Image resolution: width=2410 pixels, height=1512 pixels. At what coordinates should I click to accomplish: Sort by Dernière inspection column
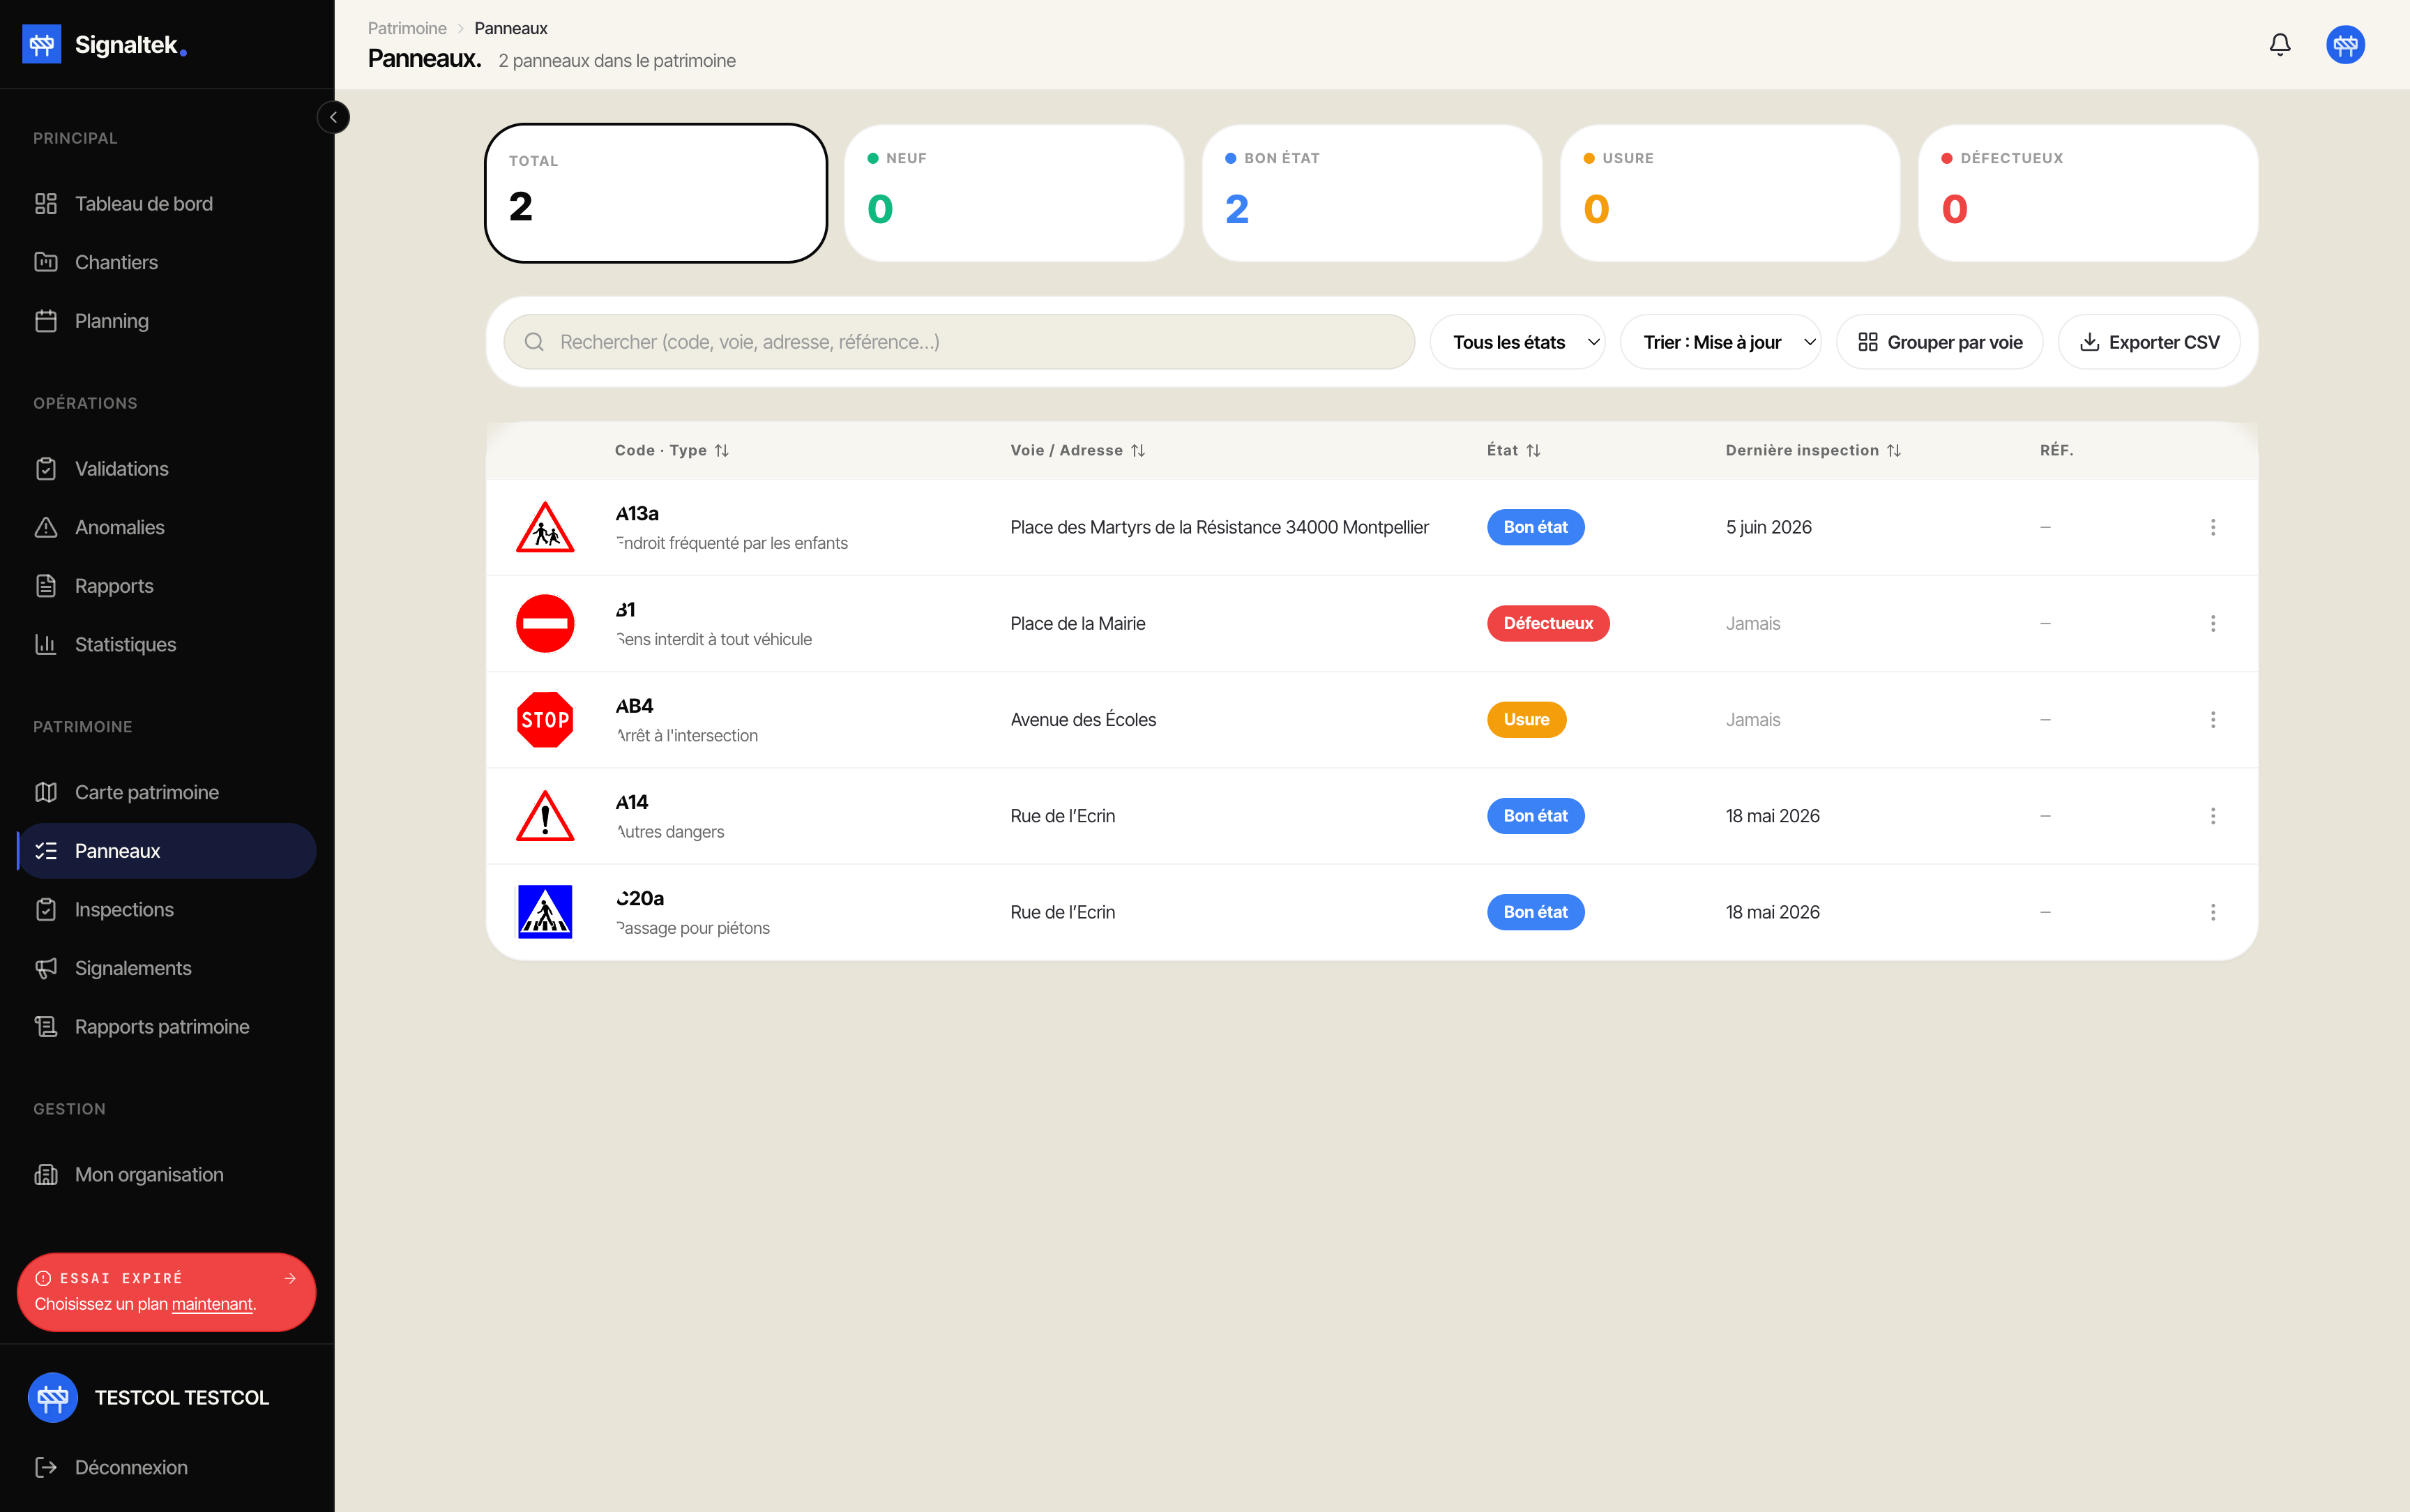coord(1813,451)
